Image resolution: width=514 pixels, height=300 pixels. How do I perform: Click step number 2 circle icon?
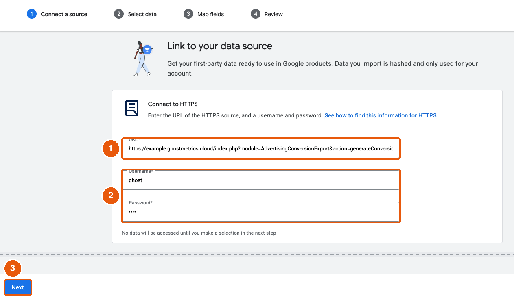(119, 14)
